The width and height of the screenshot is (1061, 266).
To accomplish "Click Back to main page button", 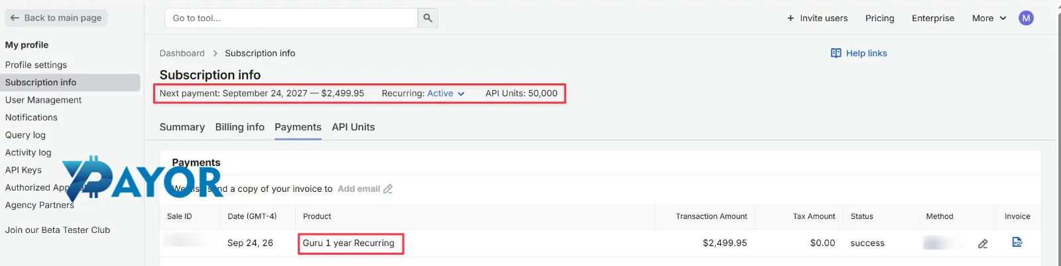I will pyautogui.click(x=56, y=18).
